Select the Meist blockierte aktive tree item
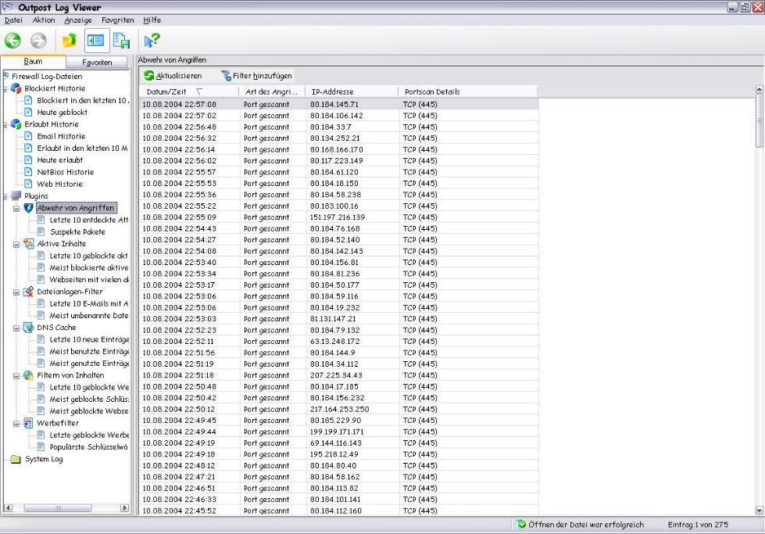 (89, 268)
